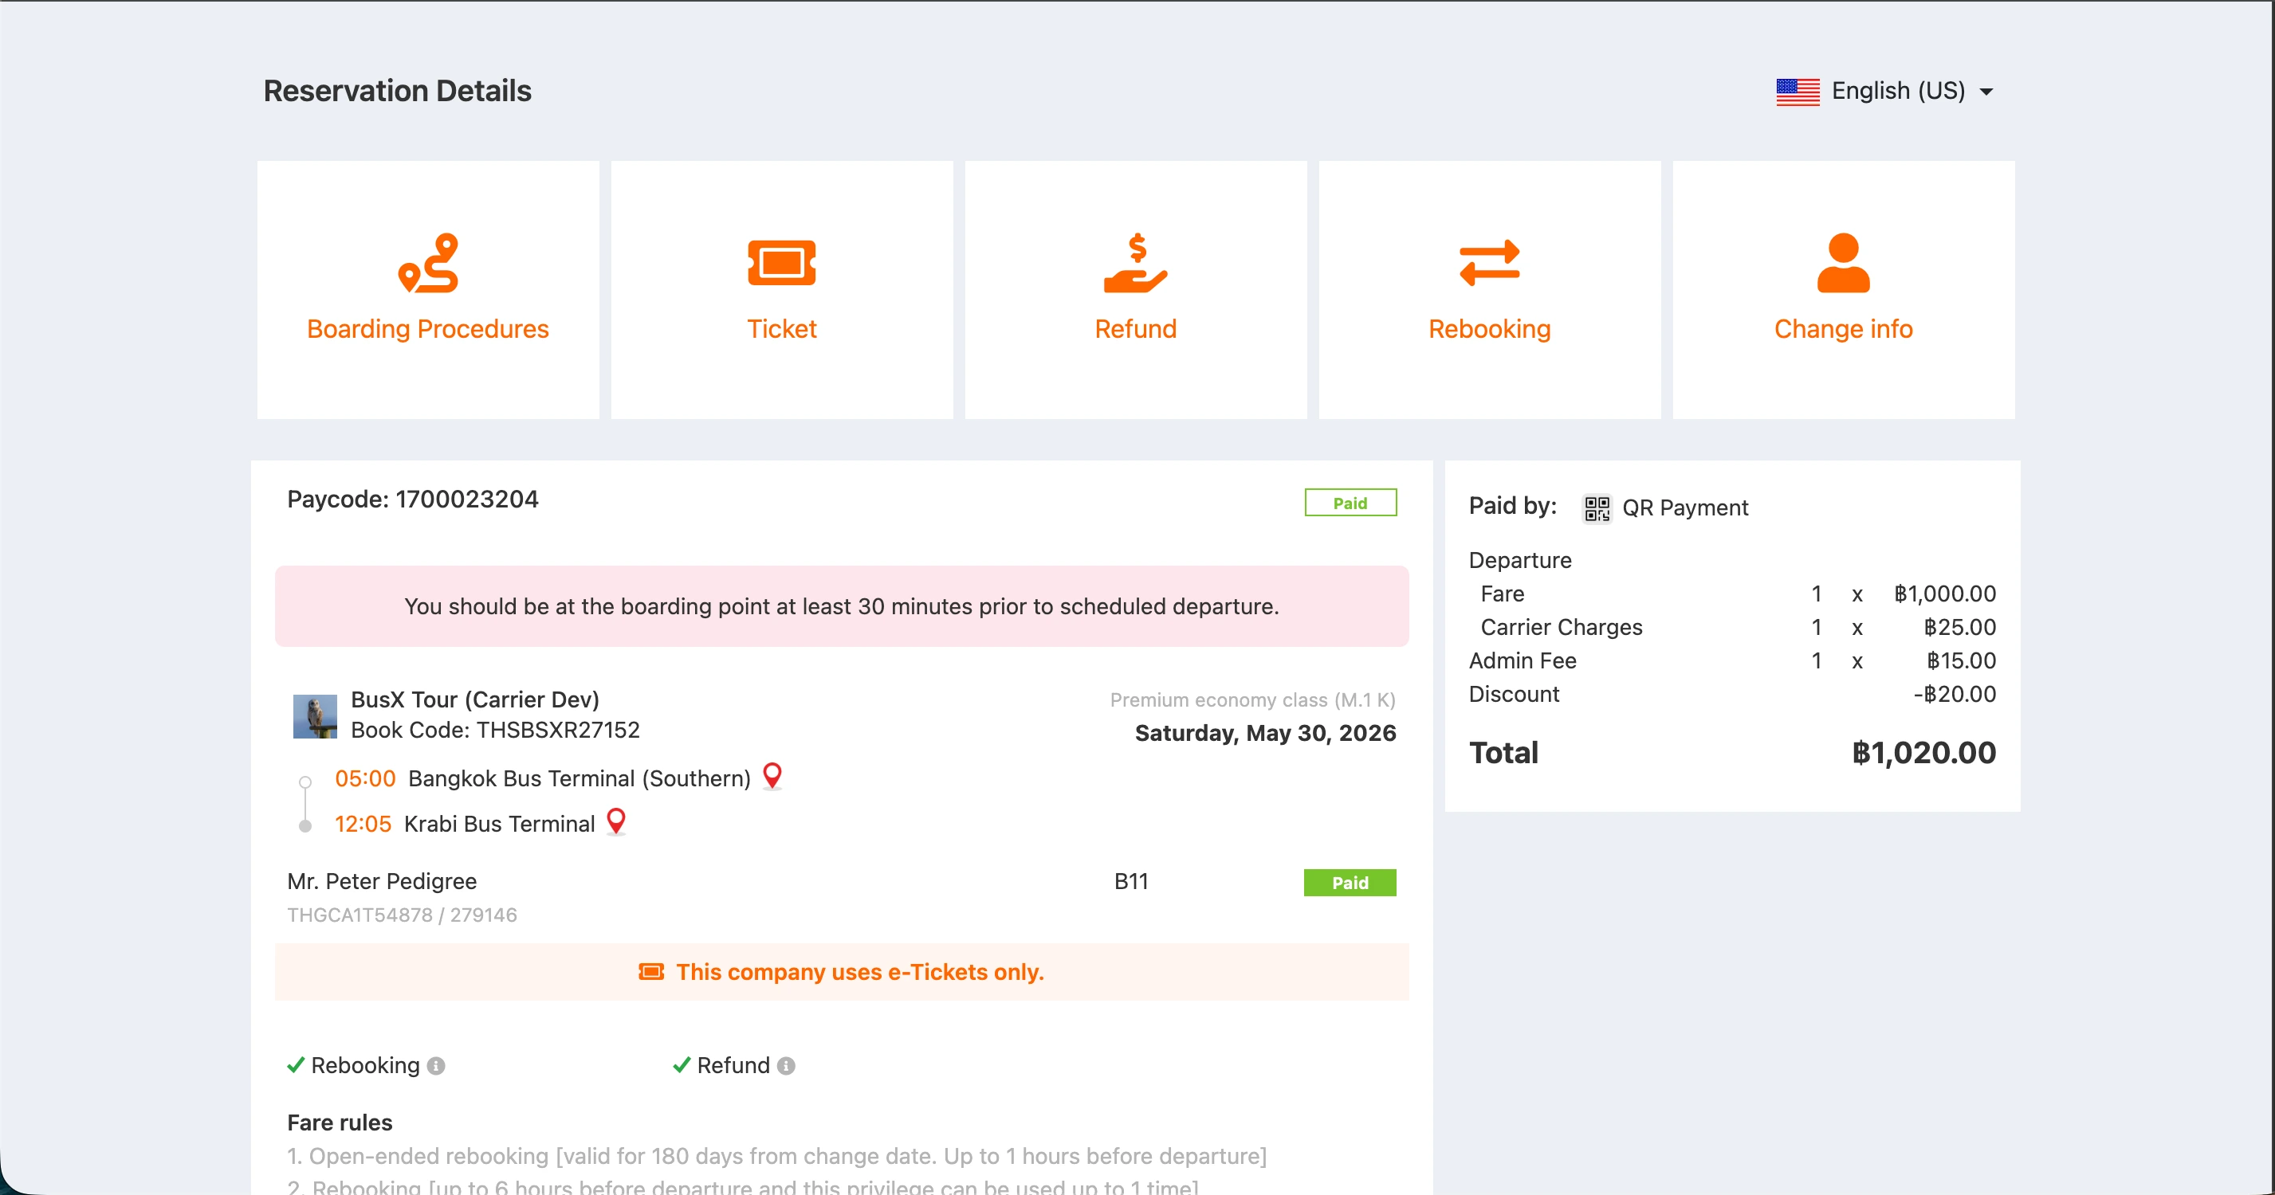Click the orange ticket icon
The image size is (2275, 1195).
(782, 262)
